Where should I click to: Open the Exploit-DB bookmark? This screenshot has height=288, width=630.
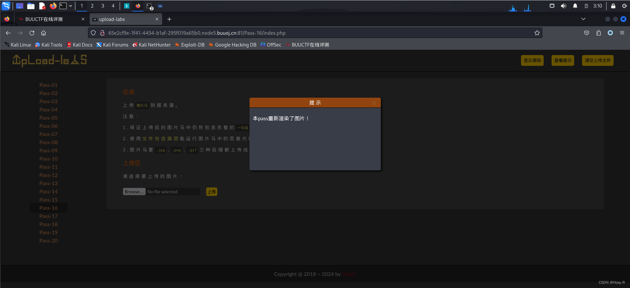pyautogui.click(x=190, y=45)
